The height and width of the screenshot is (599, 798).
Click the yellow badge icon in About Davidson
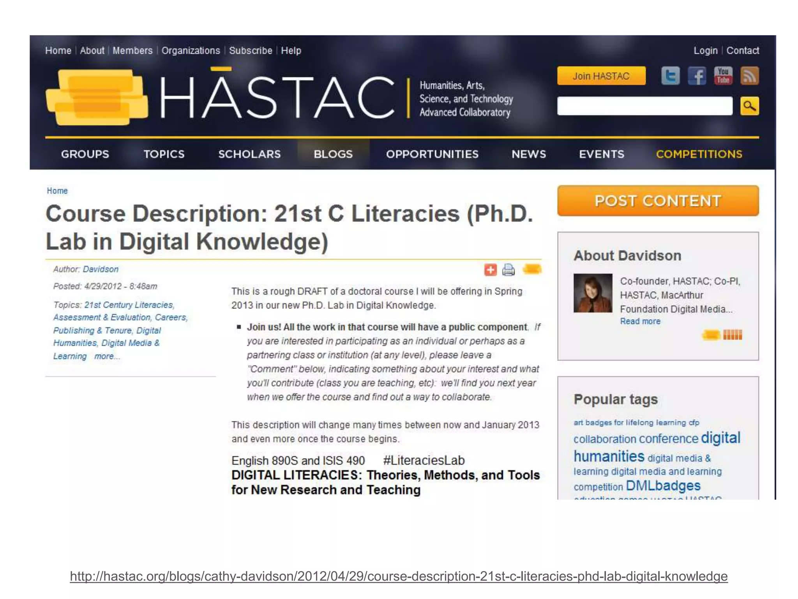click(x=711, y=335)
